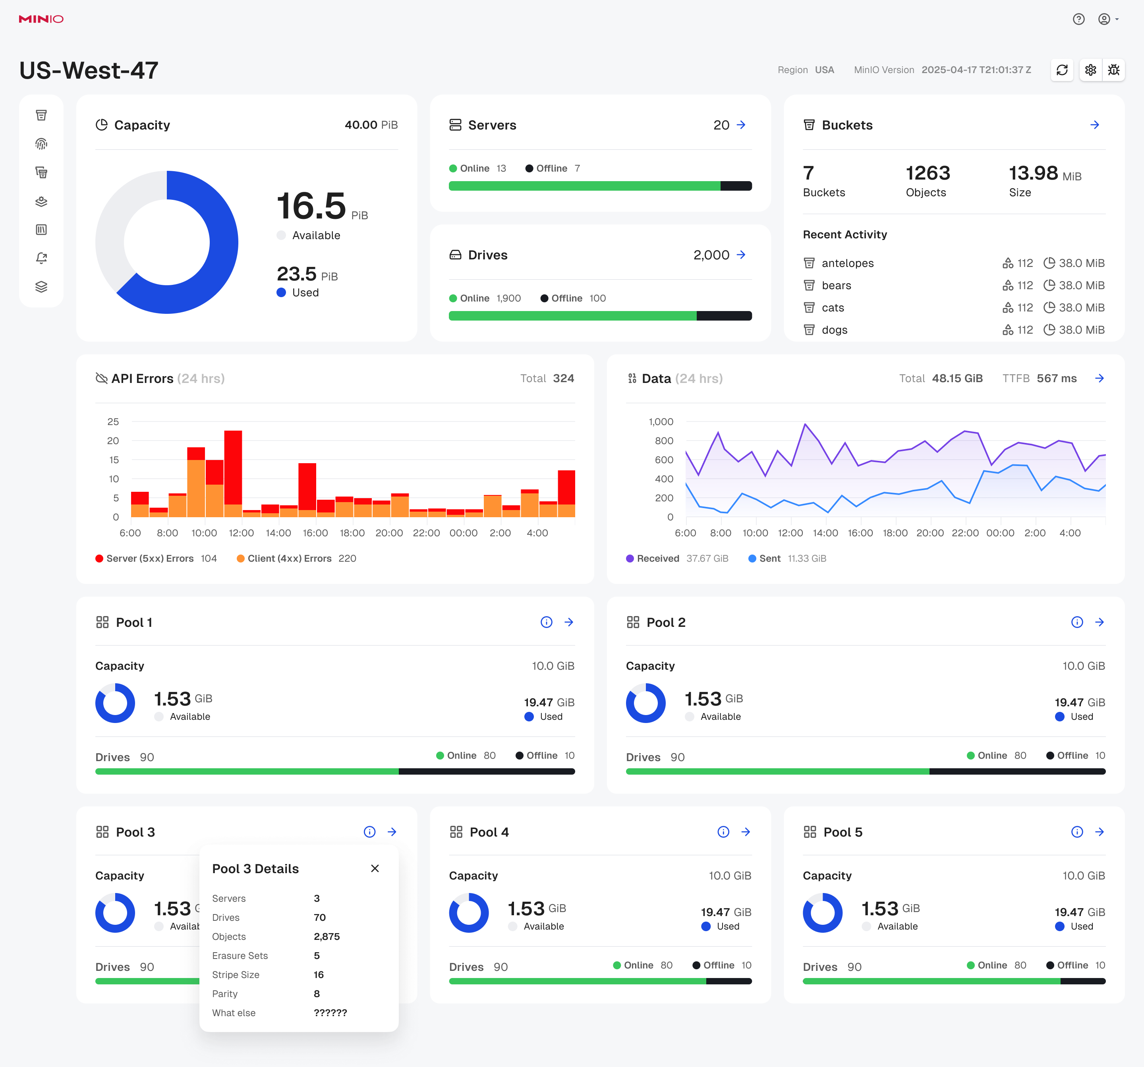Click the MinIO logo
The image size is (1144, 1067).
click(41, 19)
